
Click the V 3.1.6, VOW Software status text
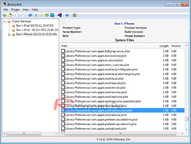(x=113, y=139)
